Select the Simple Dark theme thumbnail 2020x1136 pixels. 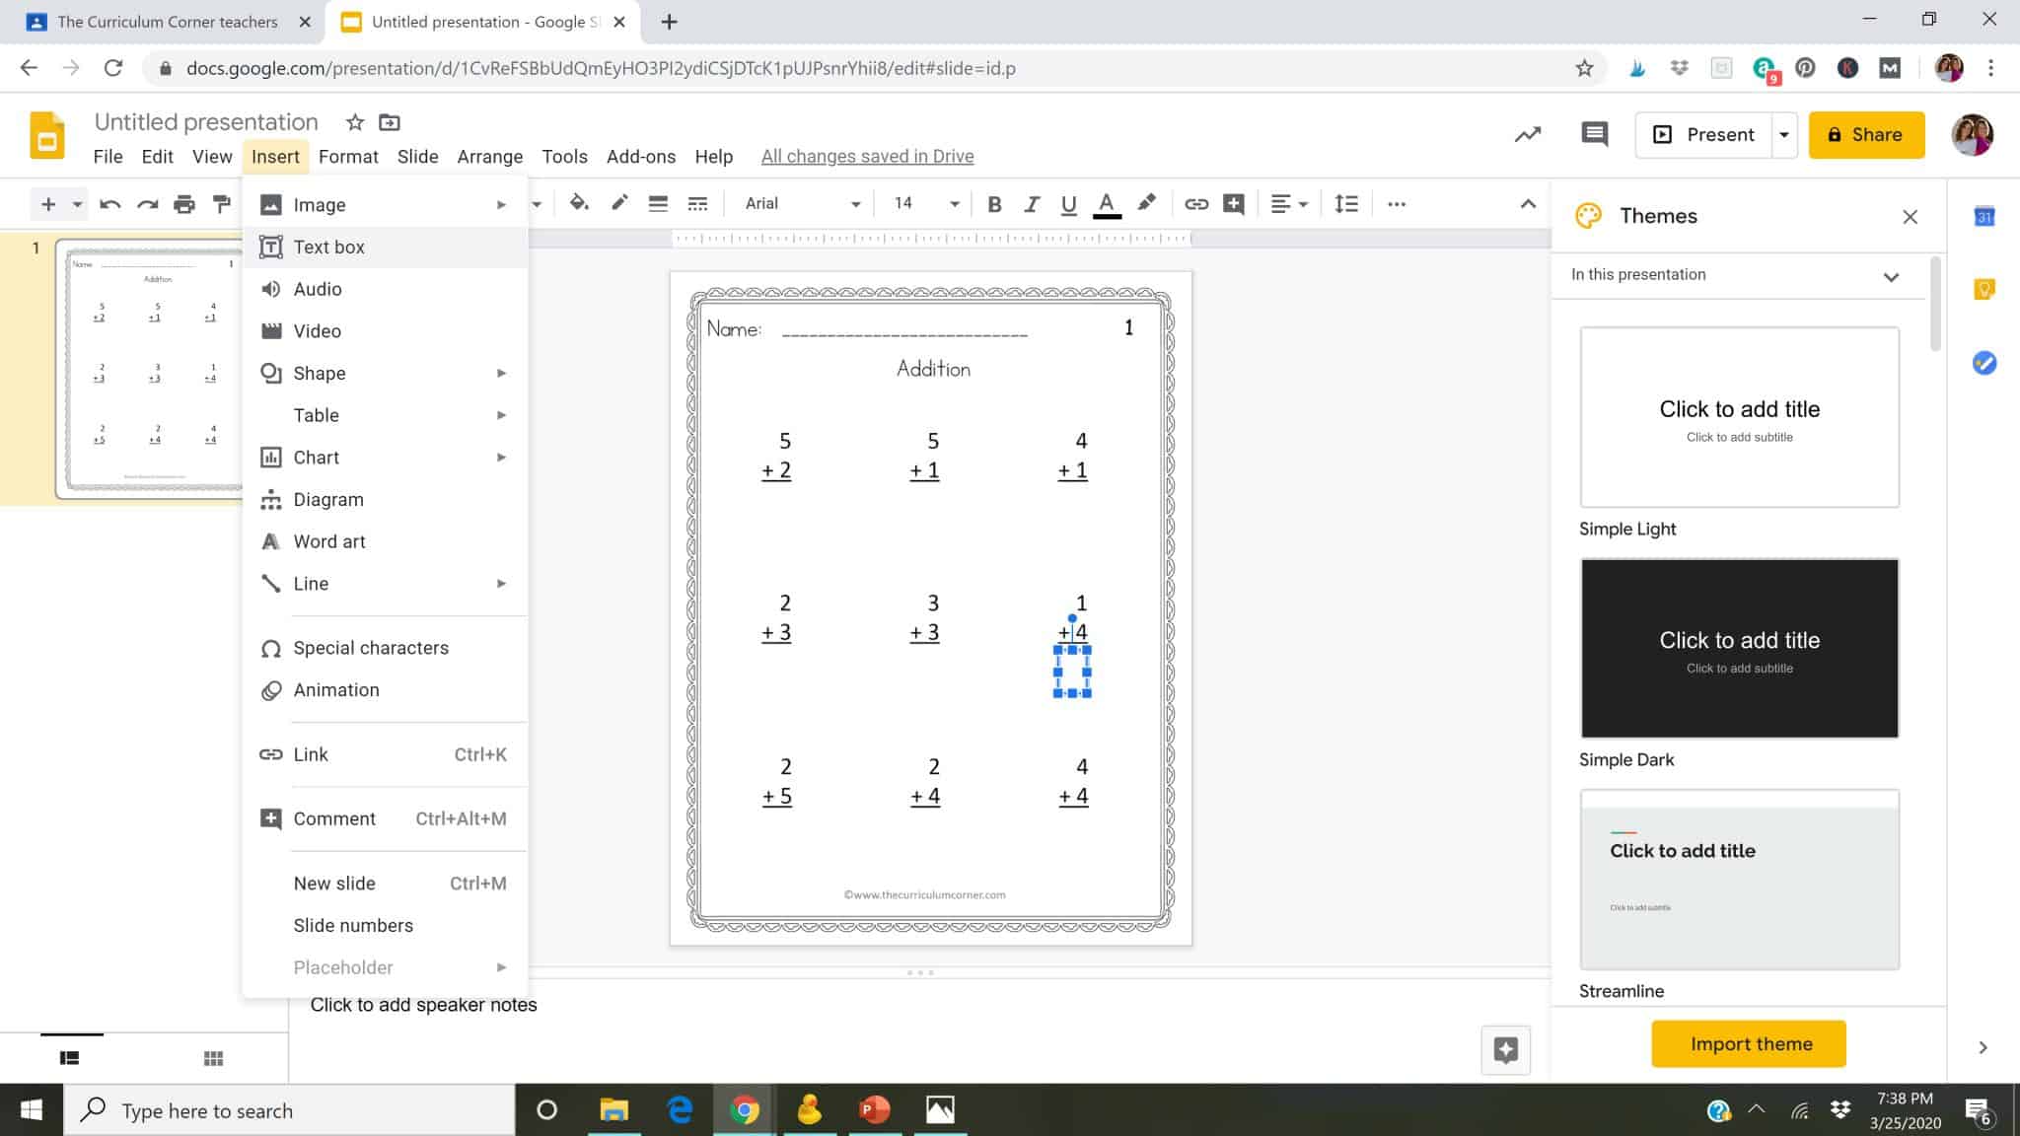(1739, 648)
